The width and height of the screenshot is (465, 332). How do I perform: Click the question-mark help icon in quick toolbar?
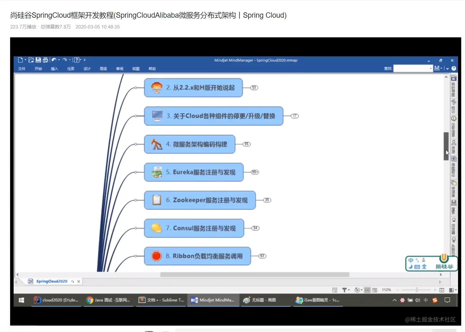(77, 60)
